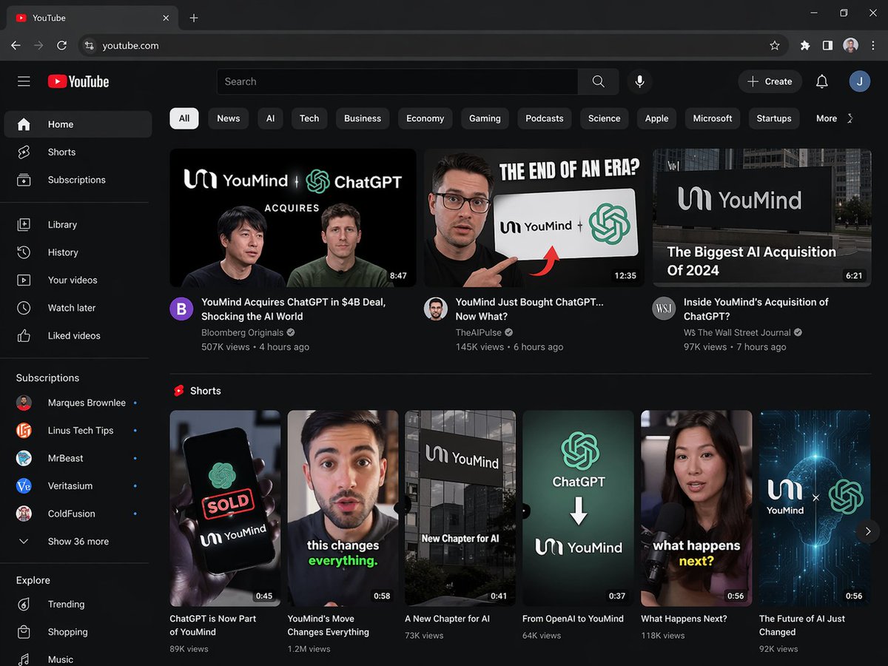Open Subscriptions in the sidebar
Viewport: 888px width, 666px height.
click(x=78, y=180)
